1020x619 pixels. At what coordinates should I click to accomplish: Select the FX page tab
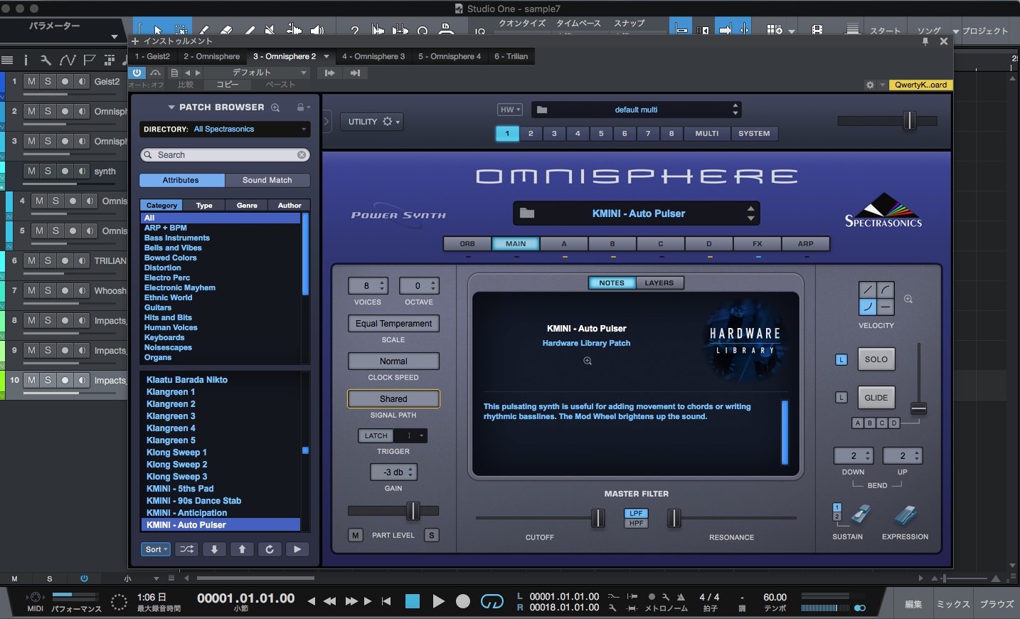[758, 243]
